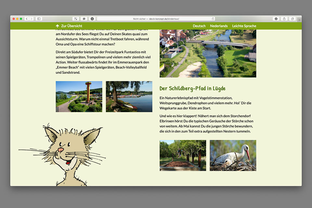The width and height of the screenshot is (312, 208).
Task: Go forward with Safari's forward arrow
Action: click(32, 19)
